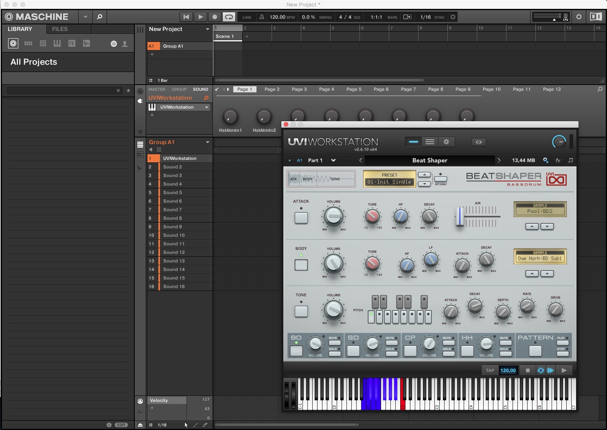This screenshot has height=430, width=607.
Task: Click the favorites star next to search field
Action: tap(129, 91)
